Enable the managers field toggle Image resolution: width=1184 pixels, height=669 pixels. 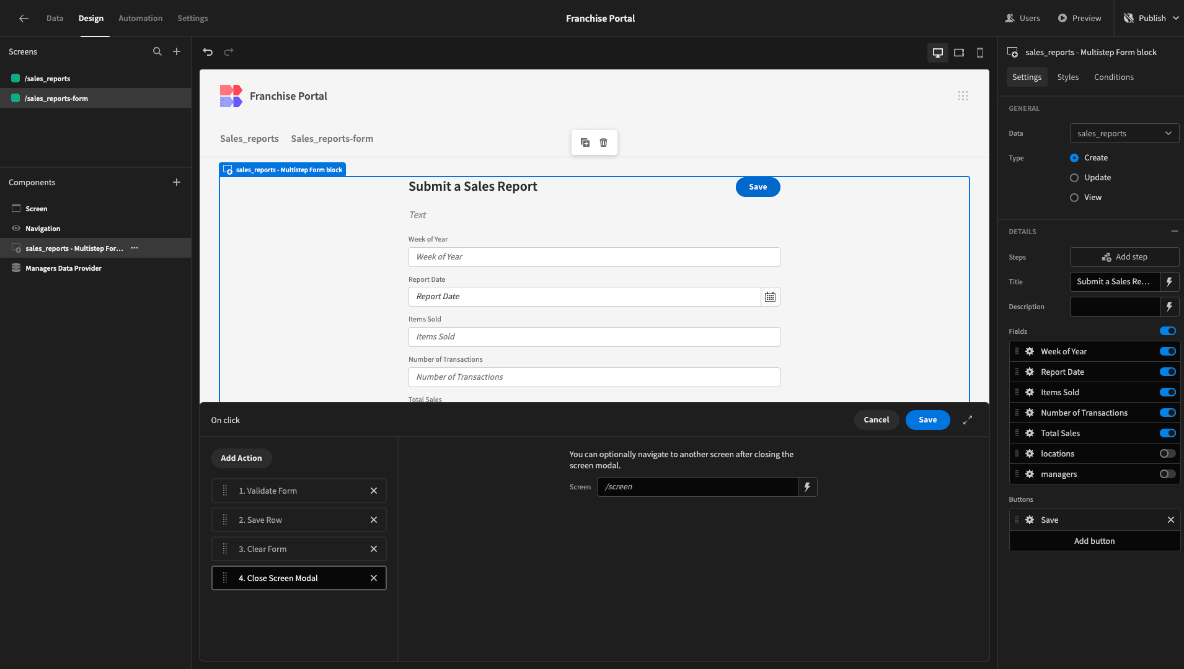pos(1168,474)
